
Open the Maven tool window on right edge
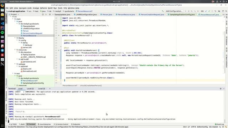pyautogui.click(x=227, y=31)
